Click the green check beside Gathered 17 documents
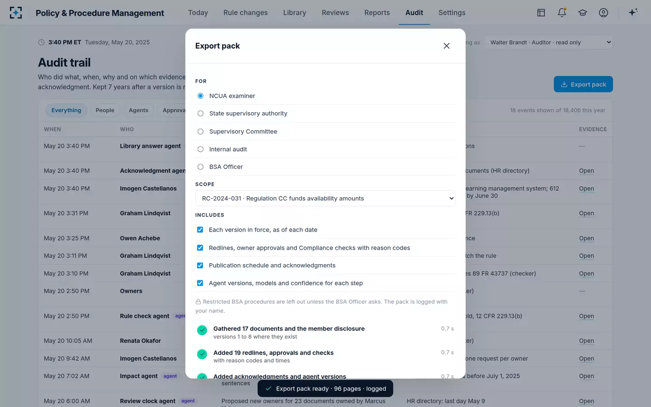This screenshot has height=407, width=651. pyautogui.click(x=202, y=330)
